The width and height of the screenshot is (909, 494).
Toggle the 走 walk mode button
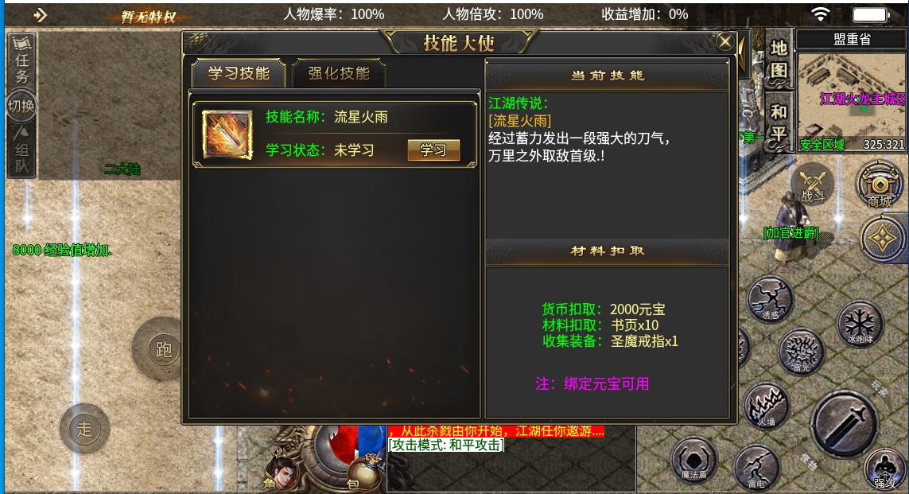(84, 429)
